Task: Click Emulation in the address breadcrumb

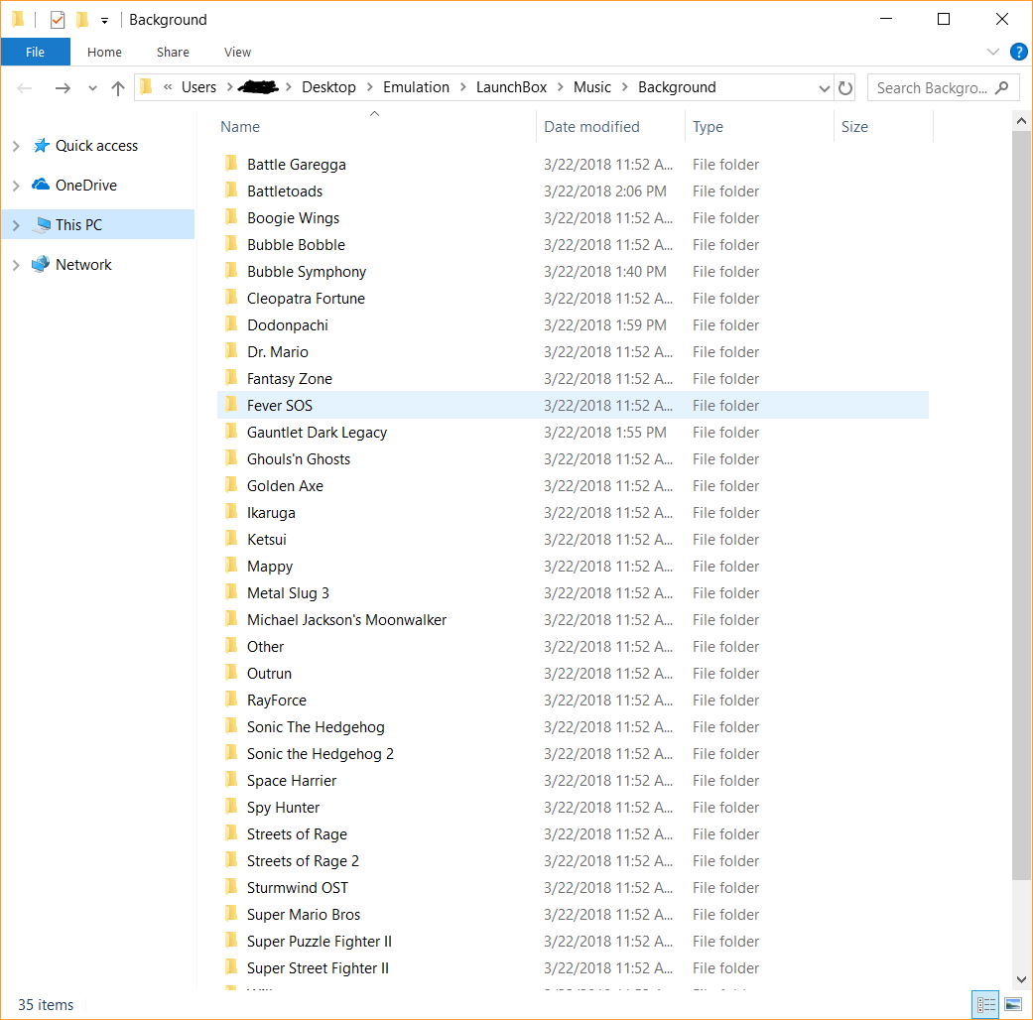Action: click(416, 87)
